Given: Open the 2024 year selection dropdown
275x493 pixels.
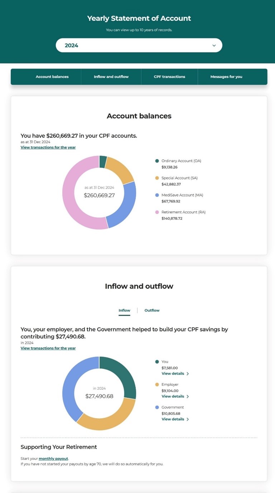Looking at the screenshot, I should [139, 45].
